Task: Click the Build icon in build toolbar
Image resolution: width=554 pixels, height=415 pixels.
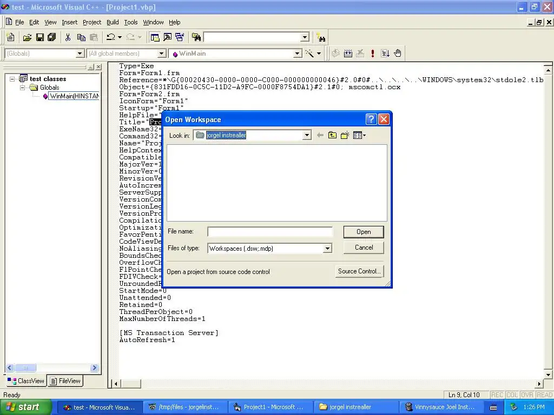Action: tap(348, 53)
